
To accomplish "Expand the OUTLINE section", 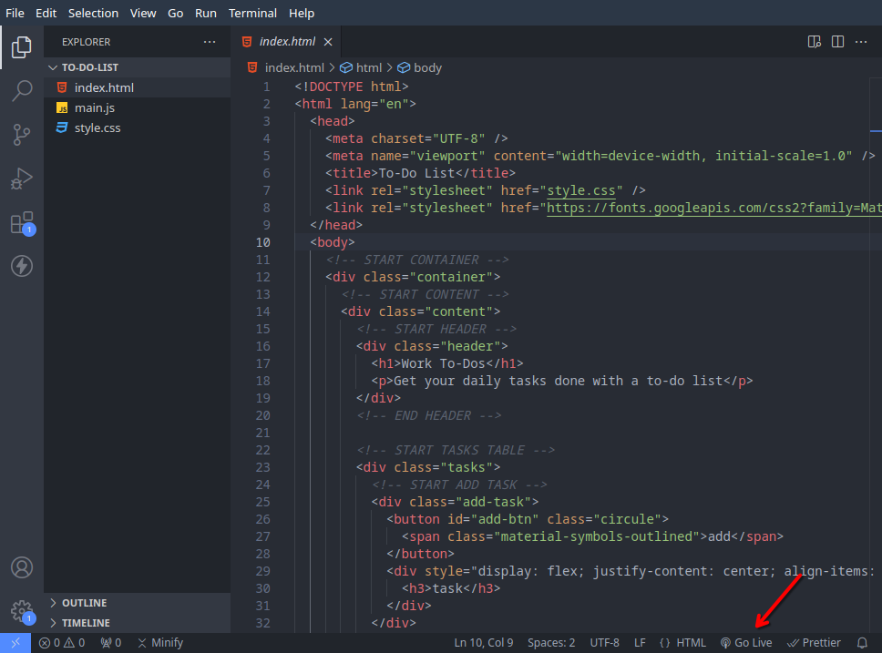I will point(138,603).
